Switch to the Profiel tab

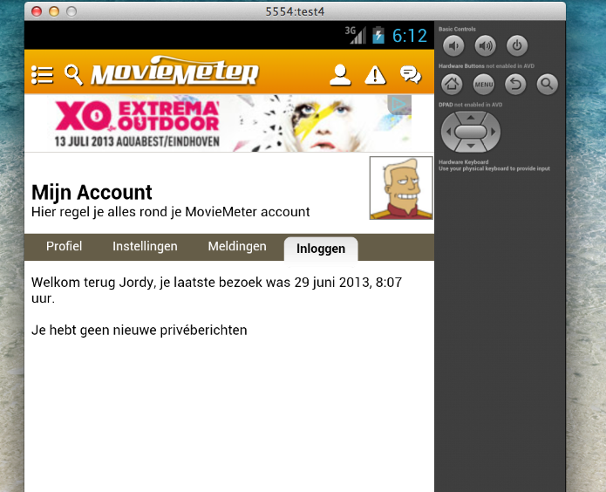coord(65,247)
